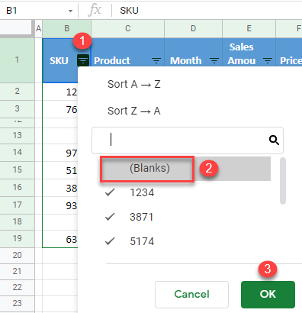
Task: Select row 16 header
Action: pyautogui.click(x=17, y=188)
